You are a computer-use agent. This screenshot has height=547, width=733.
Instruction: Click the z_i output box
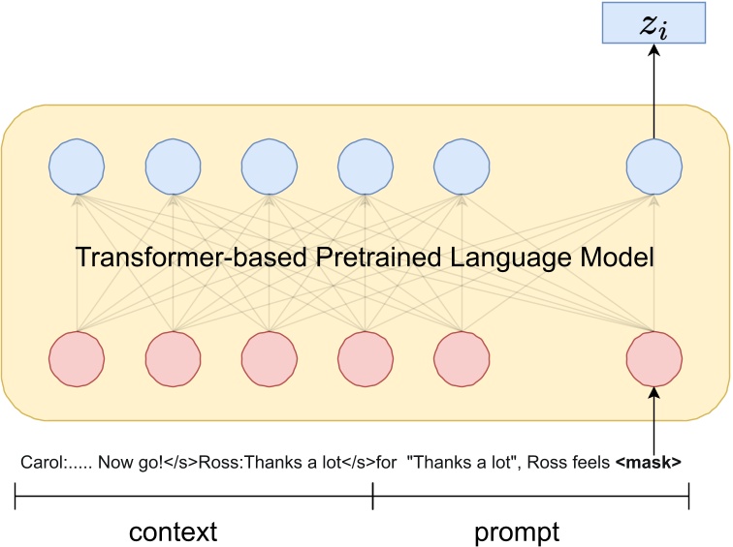click(x=654, y=26)
